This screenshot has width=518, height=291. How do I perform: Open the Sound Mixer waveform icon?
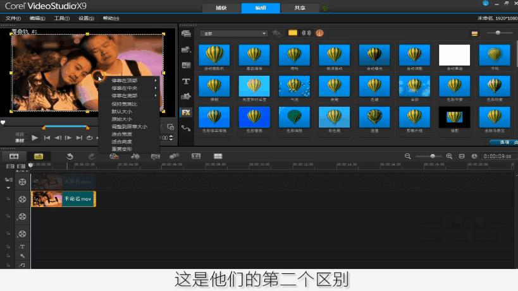[135, 156]
